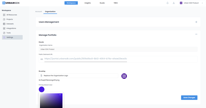The image size is (206, 108).
Task: Open the Urban SDK Product organization dropdown
Action: 192,3
